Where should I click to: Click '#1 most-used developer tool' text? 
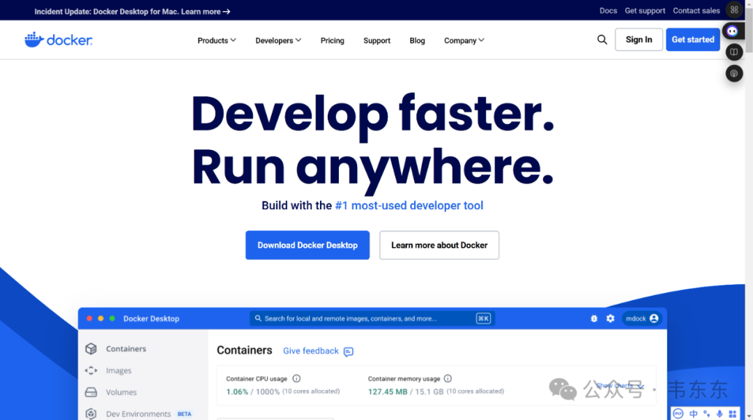(x=409, y=205)
